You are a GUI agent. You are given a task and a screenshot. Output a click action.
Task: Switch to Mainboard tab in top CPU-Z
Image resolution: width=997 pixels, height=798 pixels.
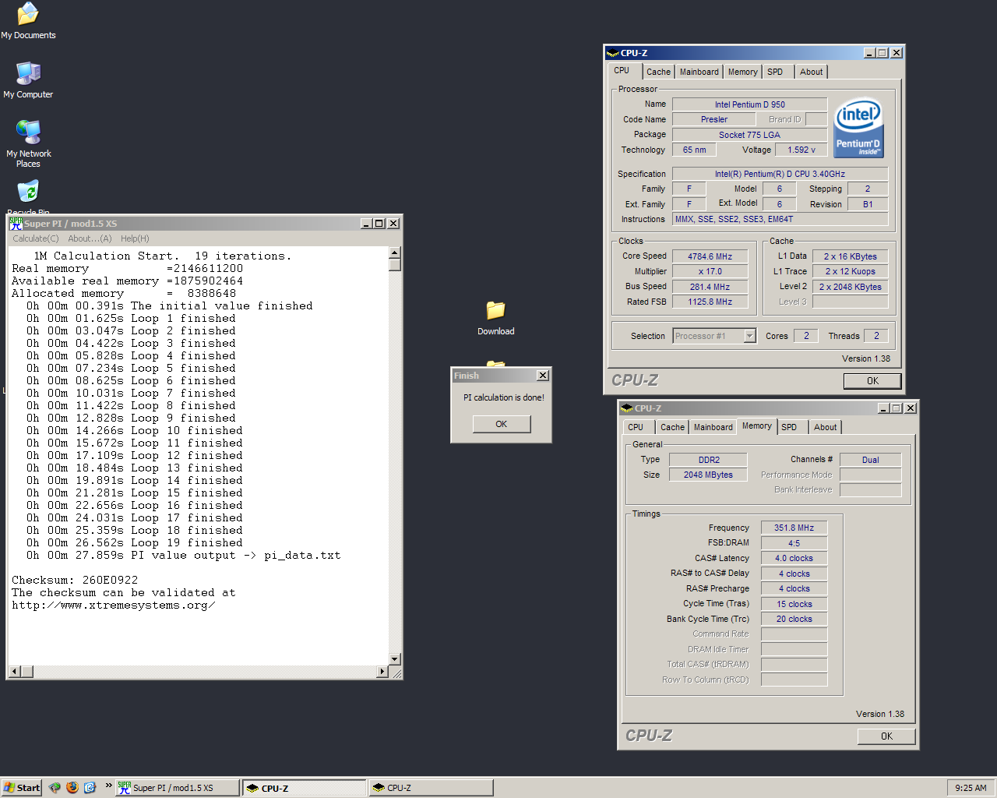(x=699, y=72)
